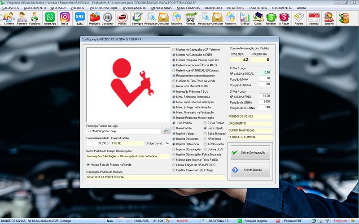Select the 2 Vias Padrão option
The height and width of the screenshot is (224, 359).
tap(205, 123)
